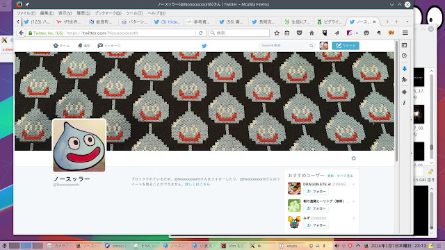
Task: Follow DRAGON EYE account
Action: tap(316, 192)
